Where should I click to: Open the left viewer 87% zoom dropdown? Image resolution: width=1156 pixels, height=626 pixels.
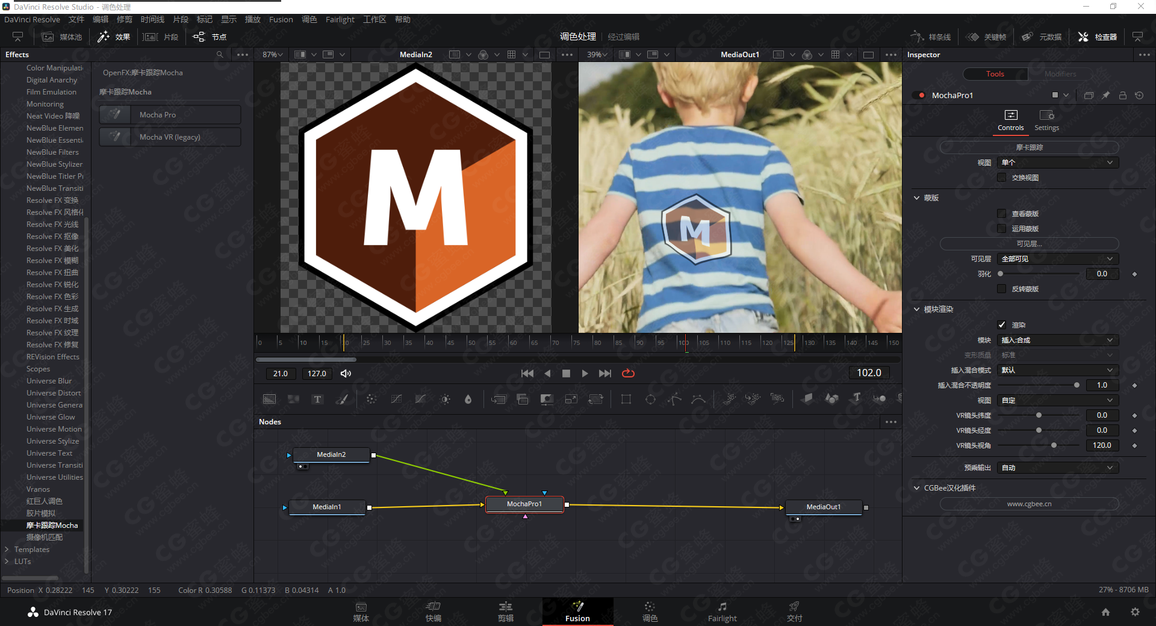point(272,54)
